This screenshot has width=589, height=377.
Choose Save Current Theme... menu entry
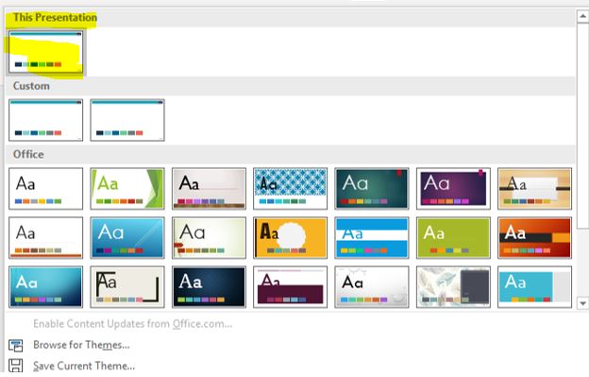coord(84,366)
